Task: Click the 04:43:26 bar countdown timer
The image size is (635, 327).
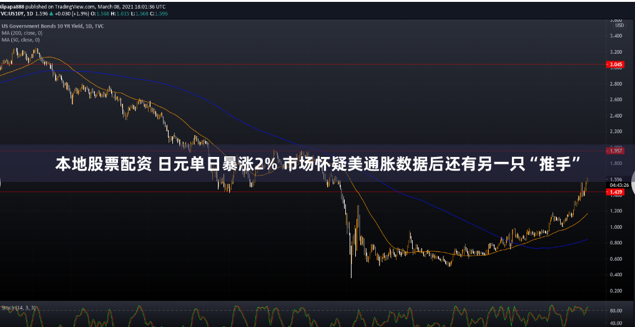Action: [x=618, y=186]
